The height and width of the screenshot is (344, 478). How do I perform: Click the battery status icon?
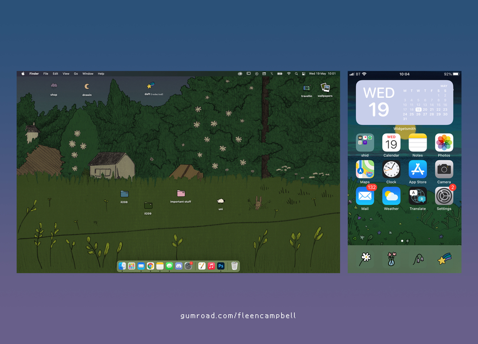click(x=280, y=74)
